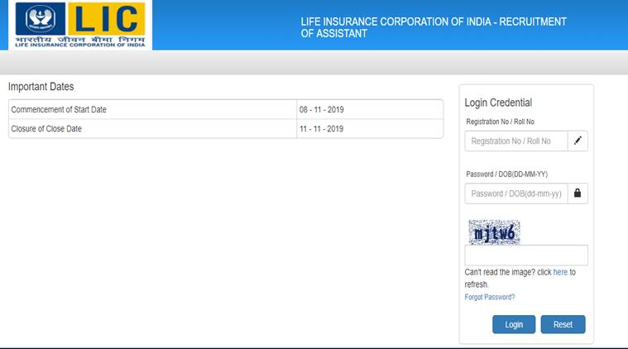This screenshot has width=628, height=349.
Task: Open the Forgot Password? link
Action: tap(490, 297)
